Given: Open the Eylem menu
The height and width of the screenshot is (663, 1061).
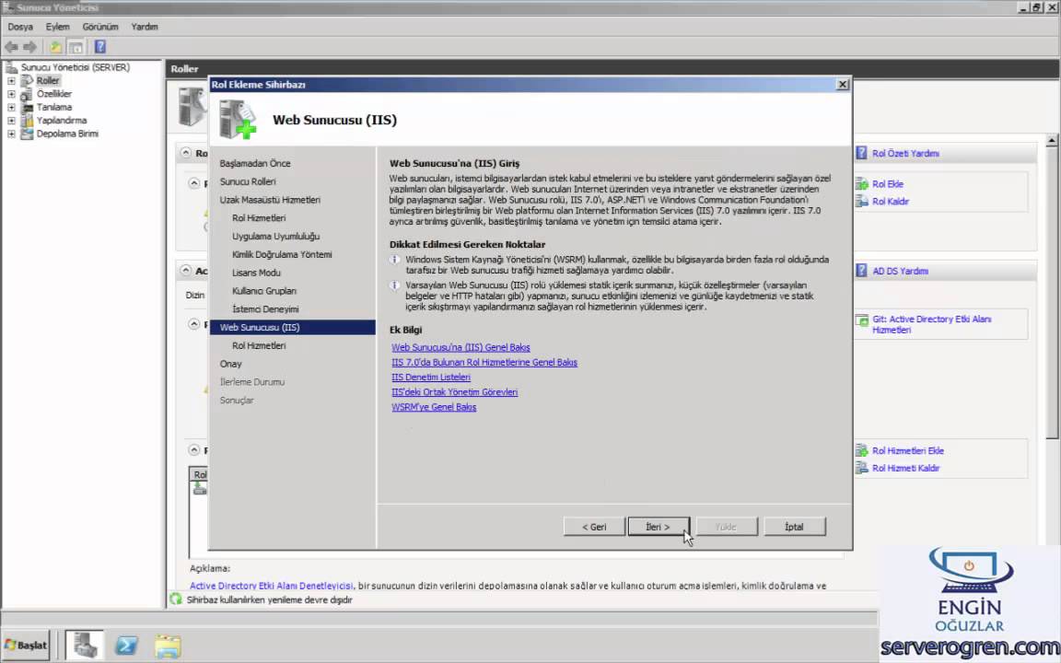Looking at the screenshot, I should point(57,27).
